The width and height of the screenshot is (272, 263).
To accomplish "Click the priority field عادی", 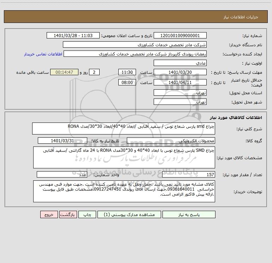I will [180, 63].
